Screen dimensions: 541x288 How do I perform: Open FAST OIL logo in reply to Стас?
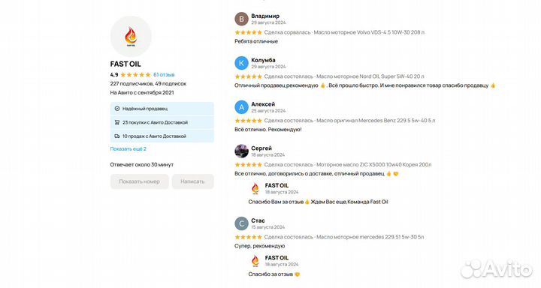coord(255,261)
